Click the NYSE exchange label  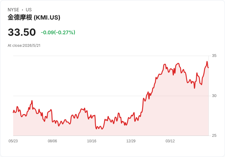pyautogui.click(x=13, y=10)
